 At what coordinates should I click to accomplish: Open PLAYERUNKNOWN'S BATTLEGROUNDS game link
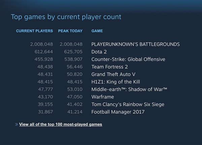[135, 44]
